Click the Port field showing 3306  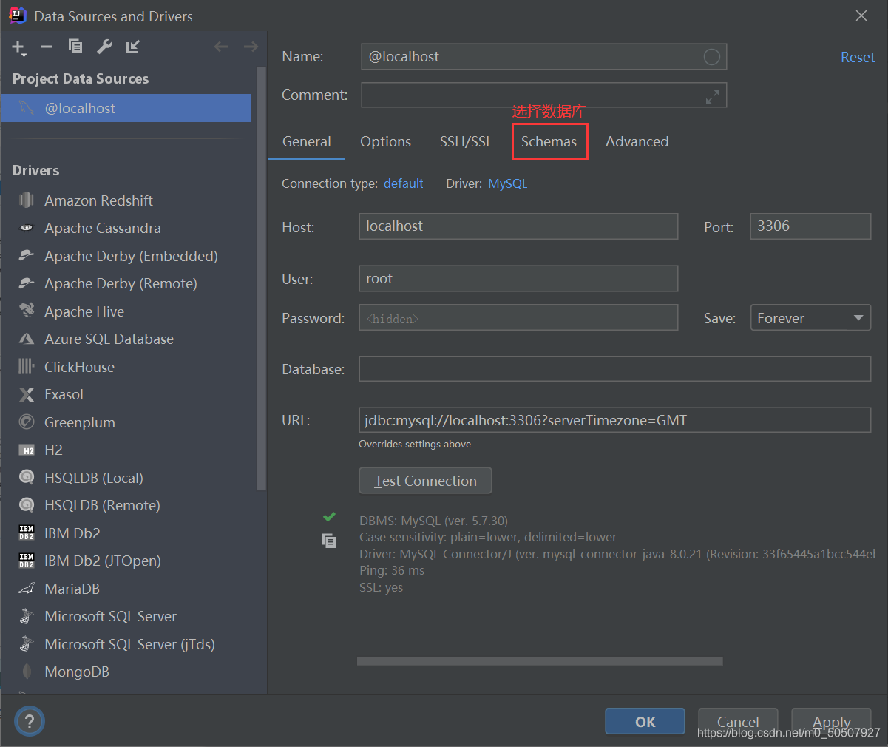click(810, 226)
